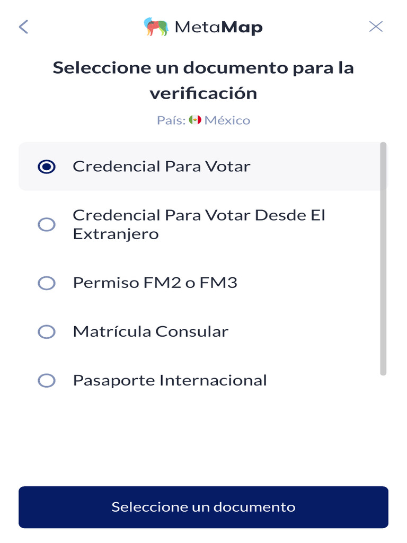
Task: Click the MetaMap colorful animal logo
Action: pyautogui.click(x=156, y=27)
